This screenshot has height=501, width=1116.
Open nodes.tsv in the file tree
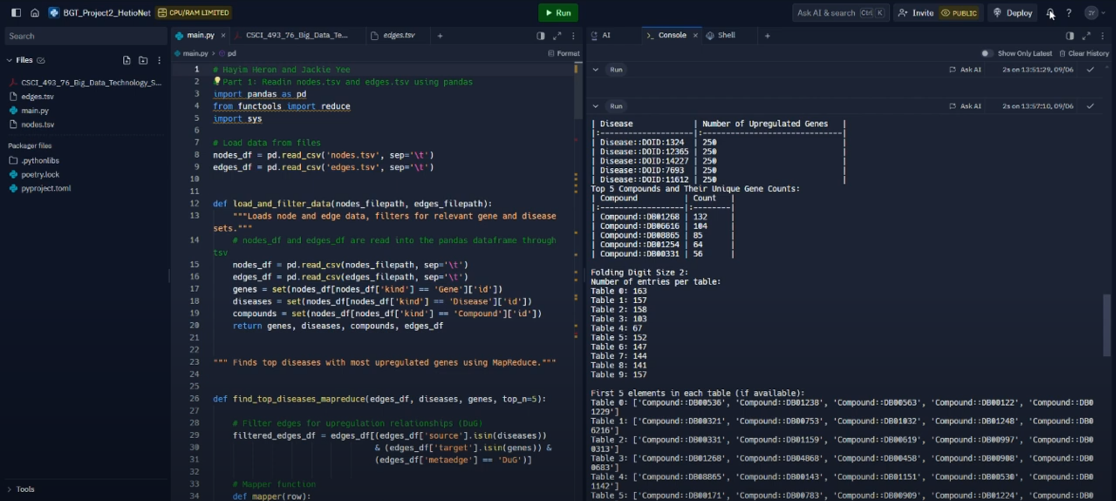[x=37, y=124]
